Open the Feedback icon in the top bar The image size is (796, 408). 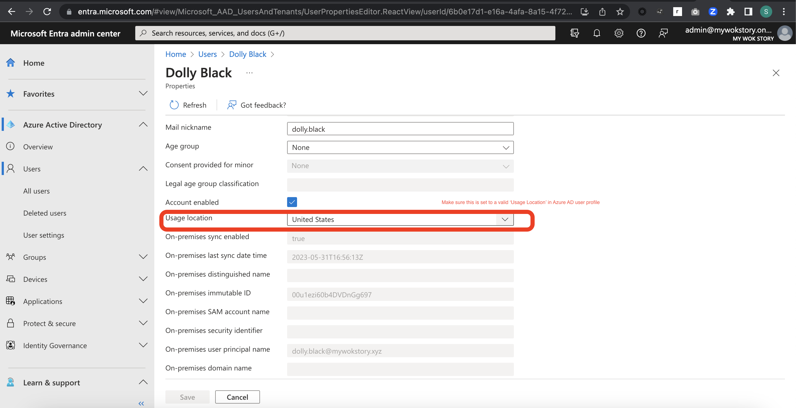[x=663, y=33]
